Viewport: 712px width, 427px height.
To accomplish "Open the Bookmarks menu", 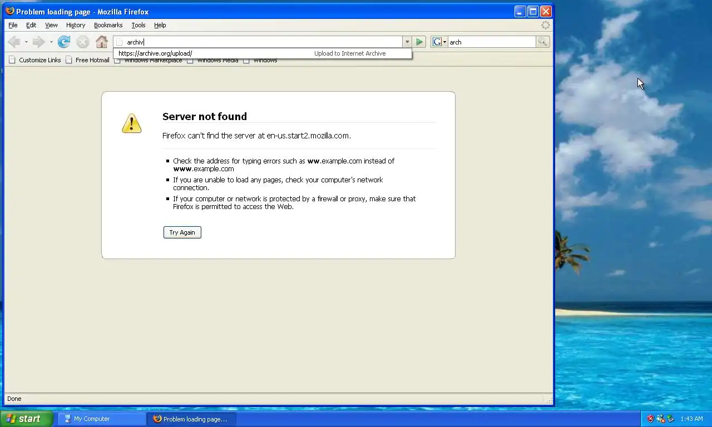I will pyautogui.click(x=108, y=25).
